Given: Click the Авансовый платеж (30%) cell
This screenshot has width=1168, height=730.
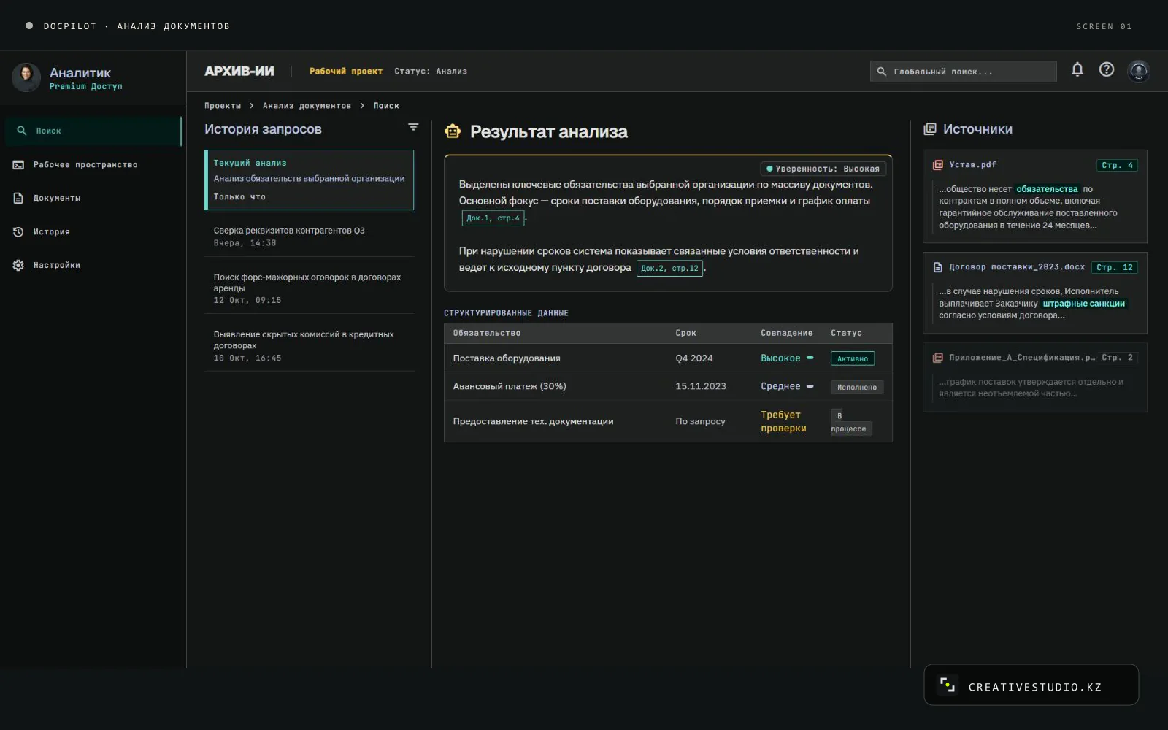Looking at the screenshot, I should pyautogui.click(x=510, y=386).
